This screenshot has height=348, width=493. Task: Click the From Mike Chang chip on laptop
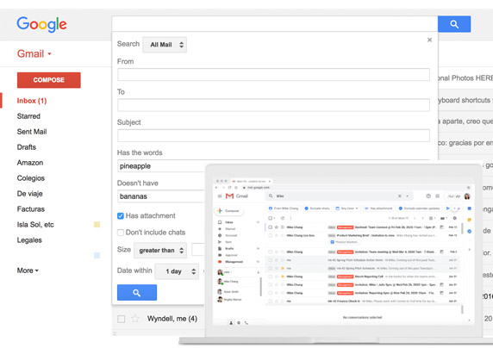pos(284,208)
